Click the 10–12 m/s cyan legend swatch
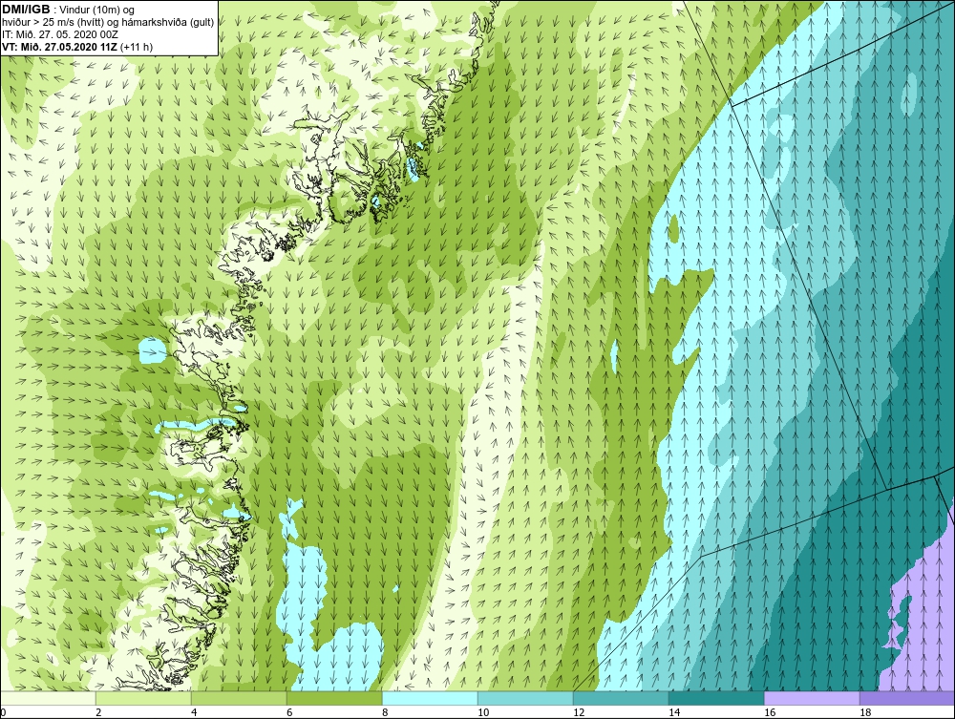The height and width of the screenshot is (719, 955). [x=525, y=698]
